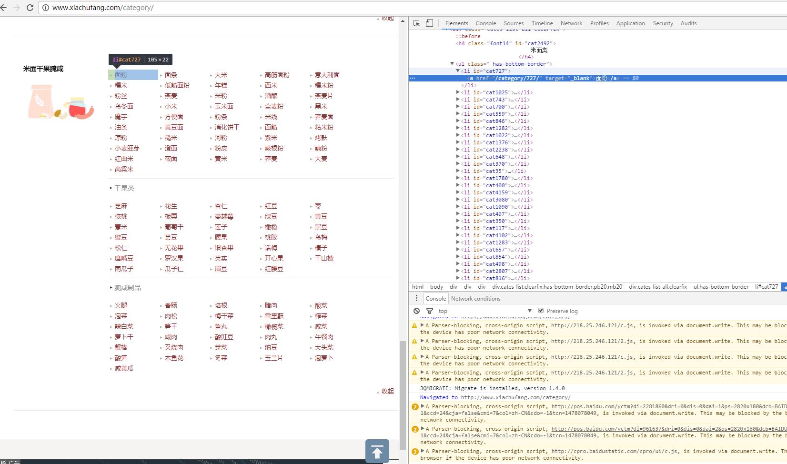Viewport: 787px width, 464px height.
Task: Collapse the ul has-bottom-border node
Action: [x=452, y=64]
